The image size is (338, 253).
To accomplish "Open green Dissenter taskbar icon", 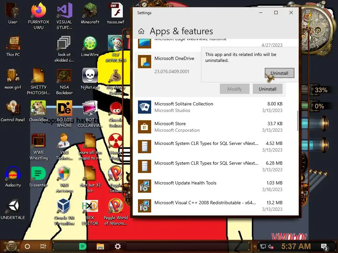I will (83, 246).
